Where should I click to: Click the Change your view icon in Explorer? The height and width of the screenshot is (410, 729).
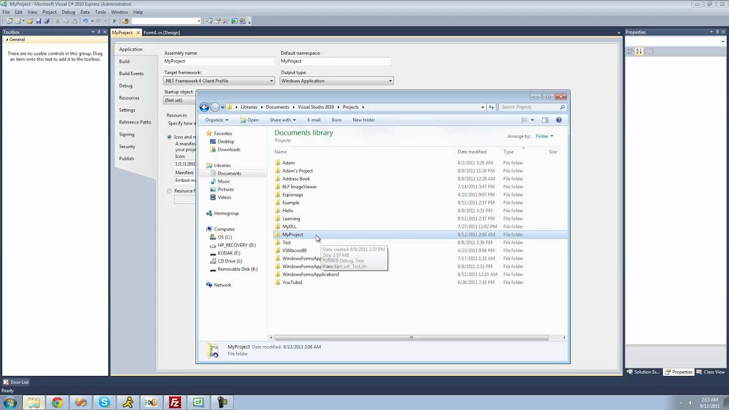[525, 120]
